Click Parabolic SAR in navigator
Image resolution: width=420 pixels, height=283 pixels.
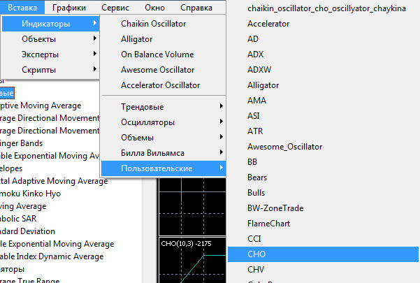[18, 219]
